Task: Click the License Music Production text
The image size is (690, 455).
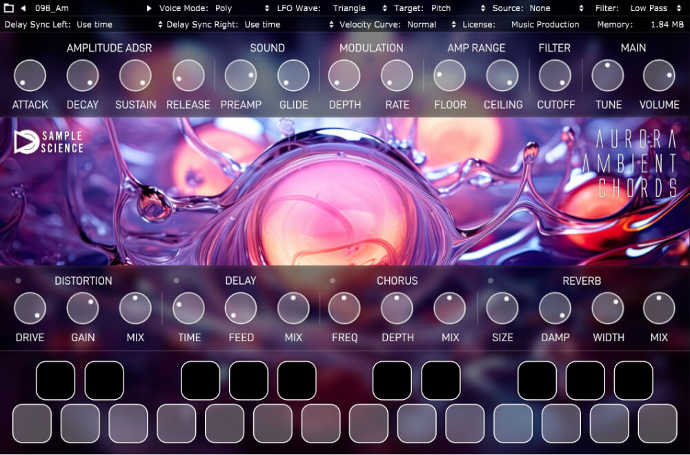Action: coord(545,25)
